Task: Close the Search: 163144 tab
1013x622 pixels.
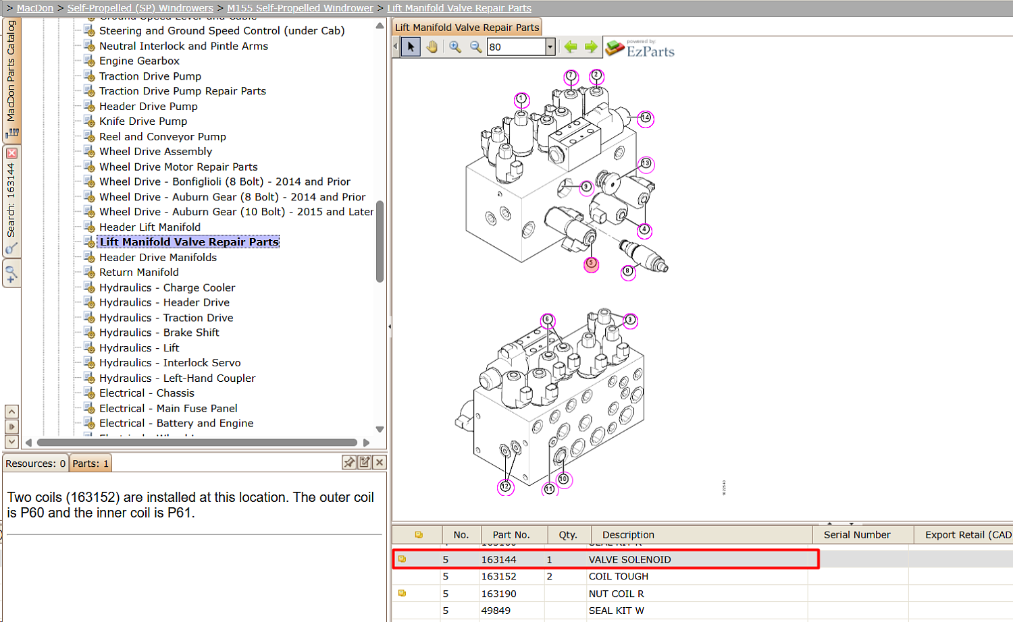Action: pos(11,153)
